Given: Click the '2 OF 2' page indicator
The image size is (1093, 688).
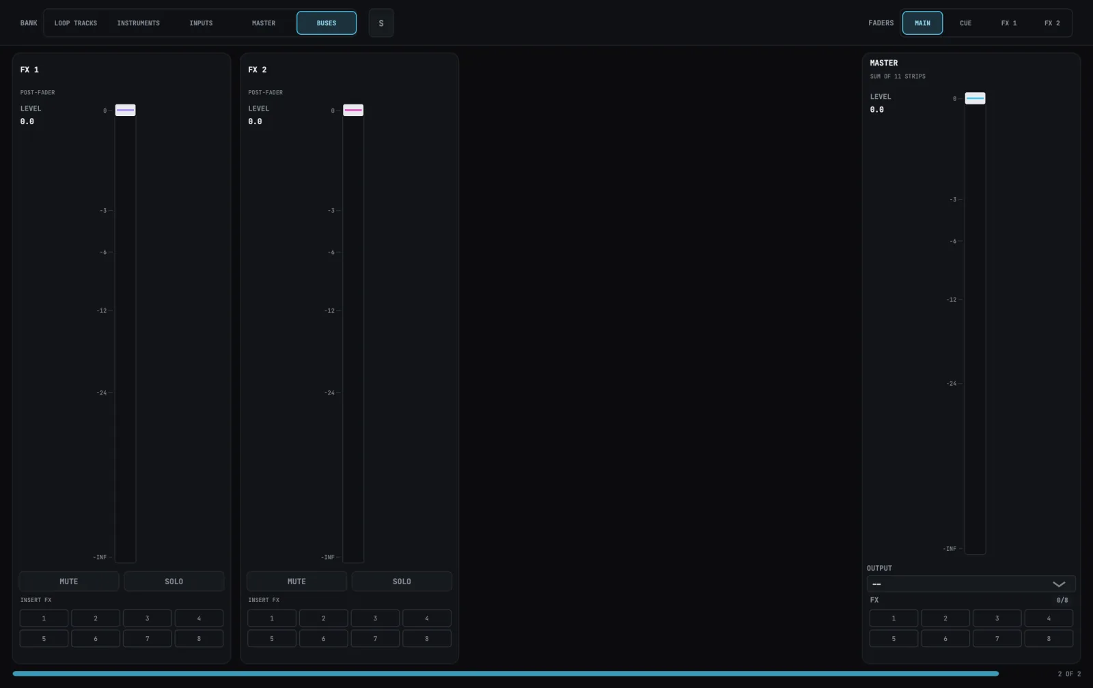Looking at the screenshot, I should pyautogui.click(x=1069, y=674).
